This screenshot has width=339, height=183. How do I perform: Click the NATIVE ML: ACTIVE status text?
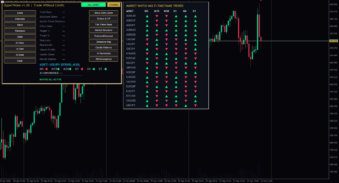(50, 79)
